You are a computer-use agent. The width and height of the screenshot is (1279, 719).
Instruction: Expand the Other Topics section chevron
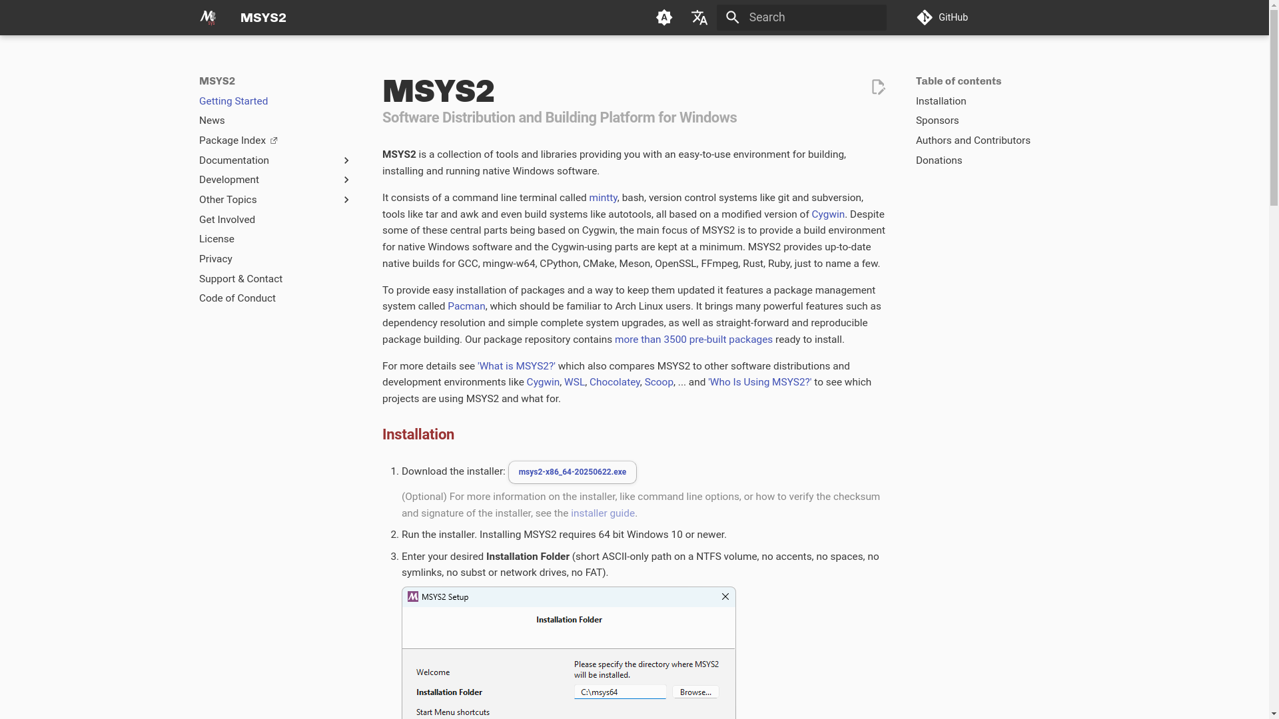tap(346, 200)
